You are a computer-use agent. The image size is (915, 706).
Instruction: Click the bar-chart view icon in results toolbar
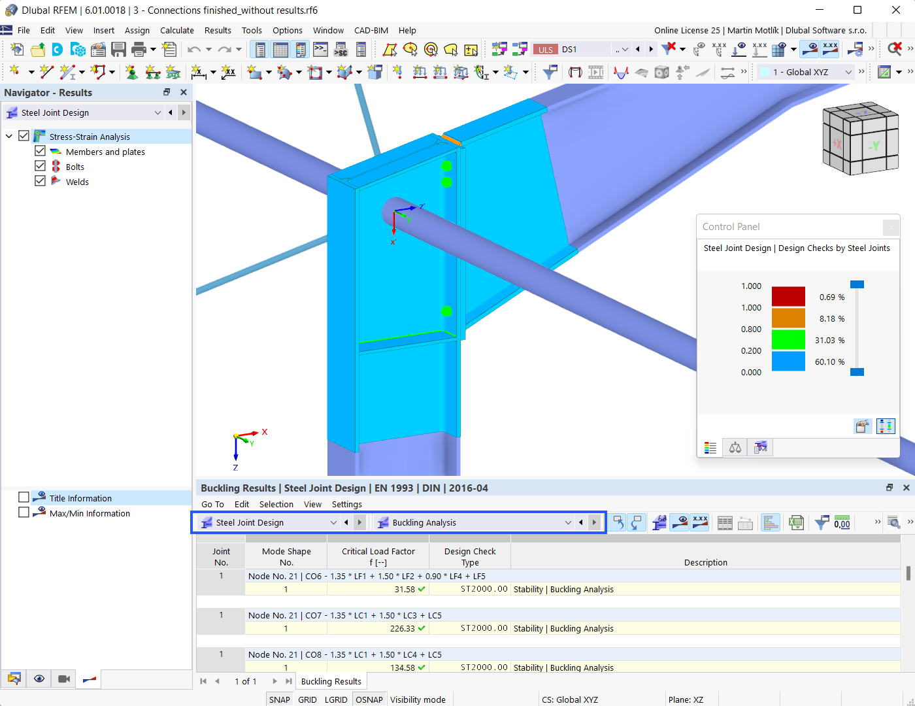(771, 522)
